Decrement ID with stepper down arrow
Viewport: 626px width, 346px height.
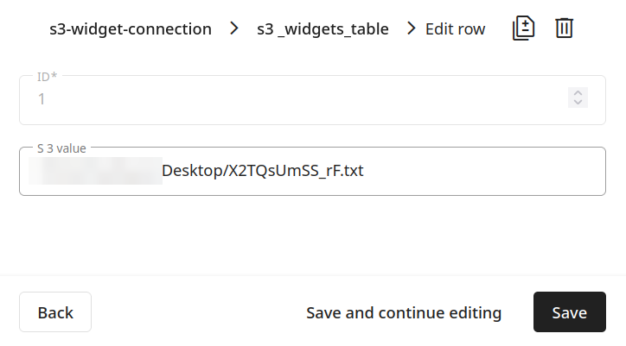point(578,104)
